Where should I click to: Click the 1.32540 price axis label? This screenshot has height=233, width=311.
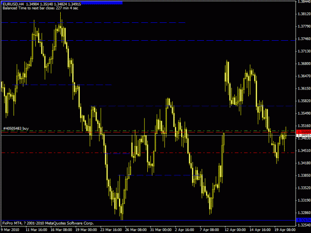click(304, 225)
